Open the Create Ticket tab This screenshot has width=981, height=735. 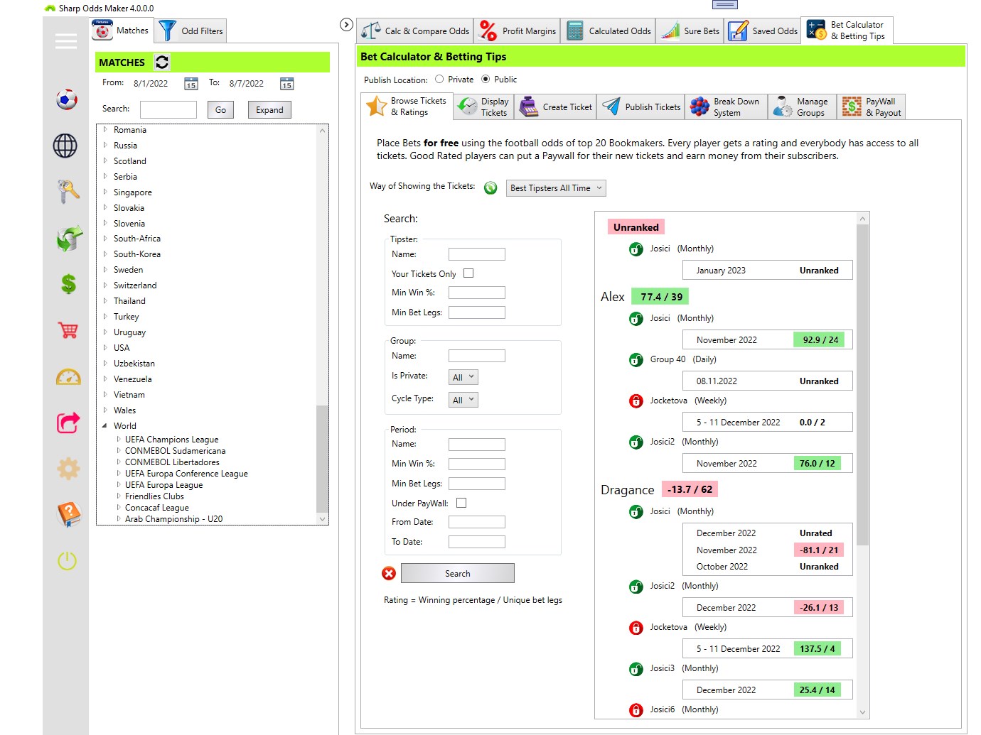coord(556,107)
